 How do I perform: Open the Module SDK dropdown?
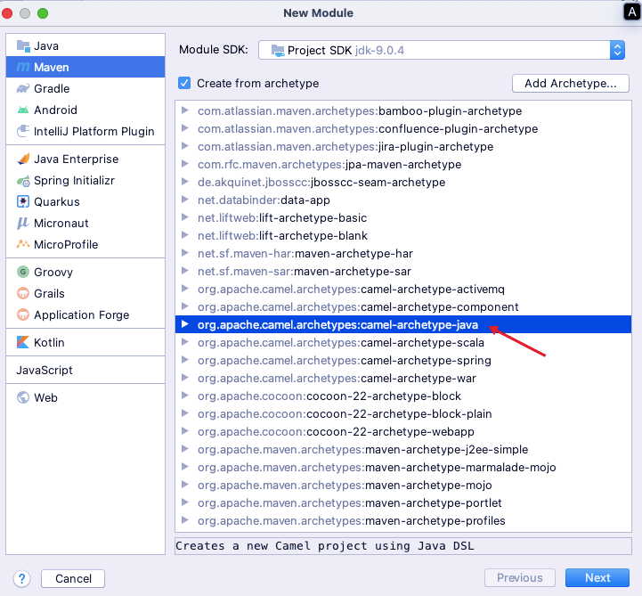click(x=442, y=50)
